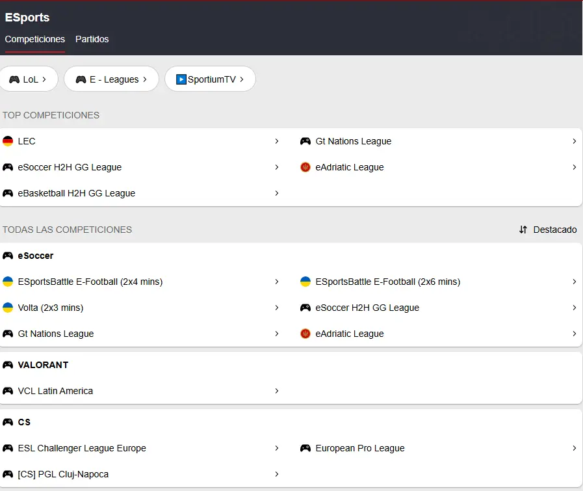Open the LoL quick filter chip

[x=28, y=79]
